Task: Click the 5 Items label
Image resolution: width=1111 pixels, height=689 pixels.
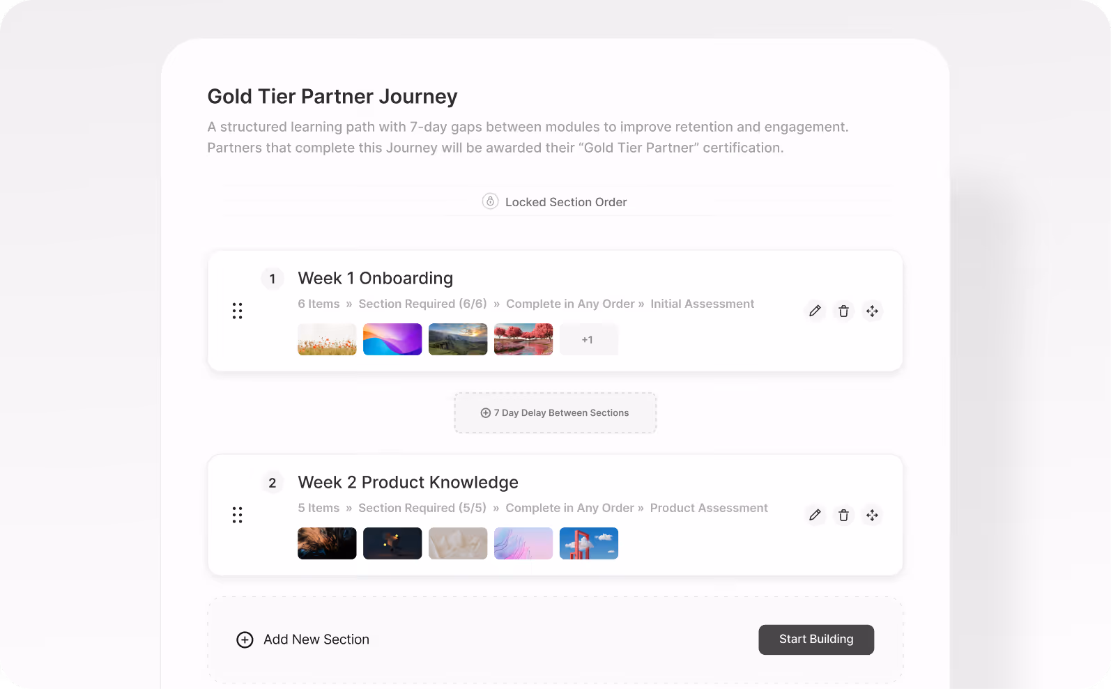Action: 319,508
